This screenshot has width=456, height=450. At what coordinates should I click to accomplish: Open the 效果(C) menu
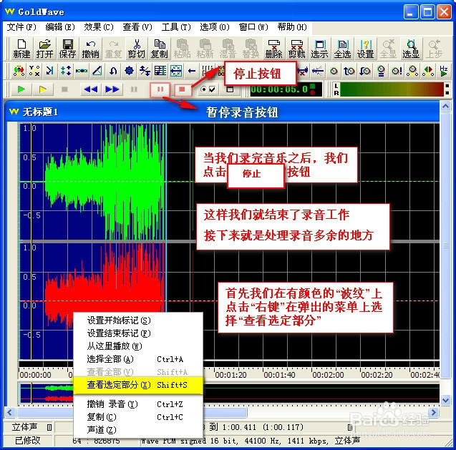click(99, 27)
